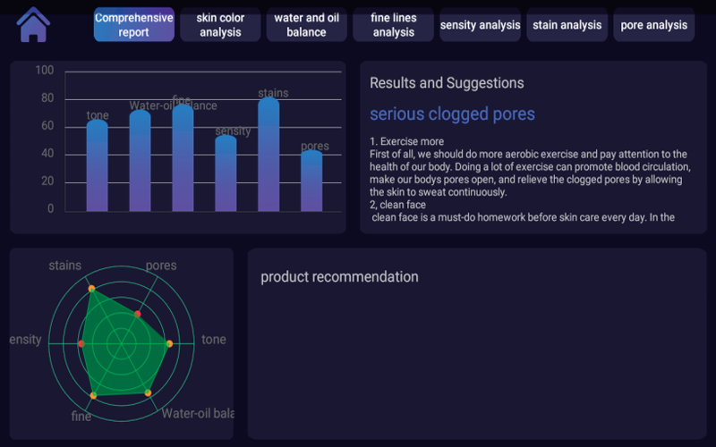Switch to stain analysis tab
Screen dimensions: 716x447
tap(567, 25)
